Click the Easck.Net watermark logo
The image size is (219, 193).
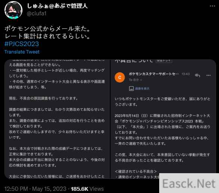[x=189, y=183]
